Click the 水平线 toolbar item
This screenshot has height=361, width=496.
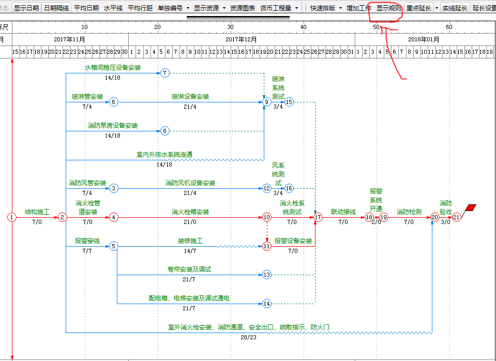tap(113, 8)
